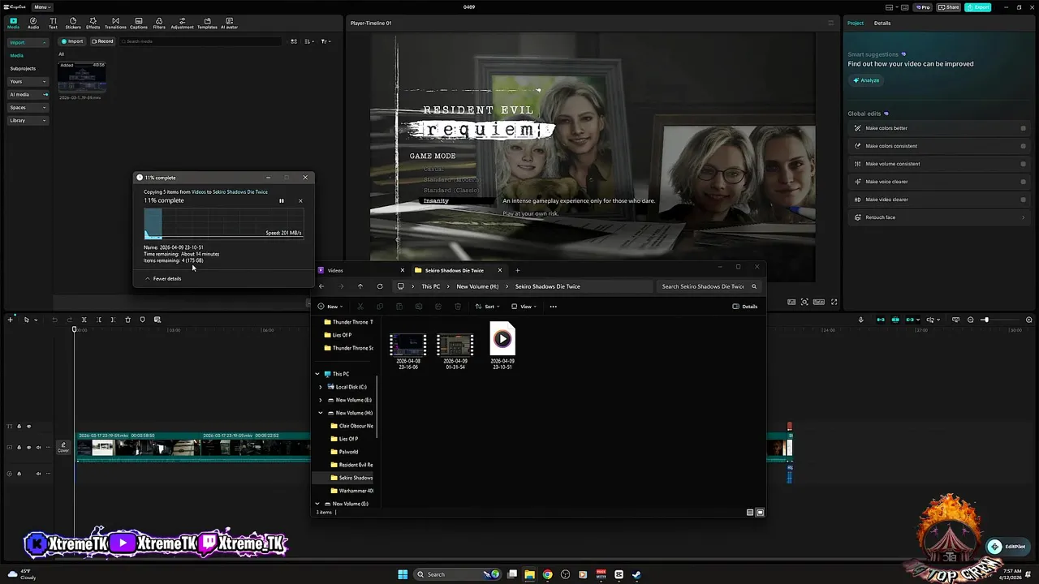Click the Up arrow in File Explorer navigation
The image size is (1039, 584).
click(360, 286)
